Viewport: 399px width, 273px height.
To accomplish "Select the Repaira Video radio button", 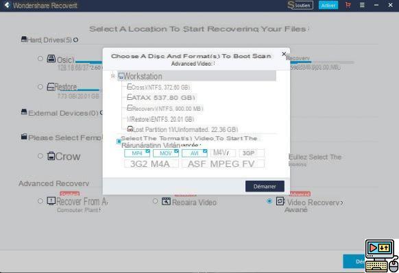I will (155, 201).
